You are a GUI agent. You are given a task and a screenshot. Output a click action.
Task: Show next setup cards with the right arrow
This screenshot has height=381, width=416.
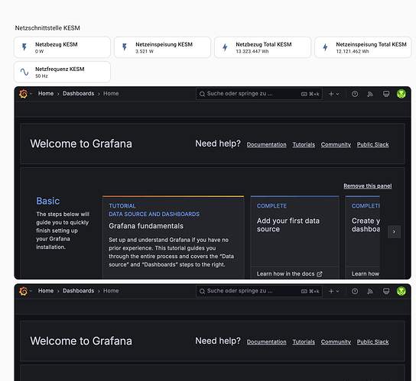[x=394, y=232]
